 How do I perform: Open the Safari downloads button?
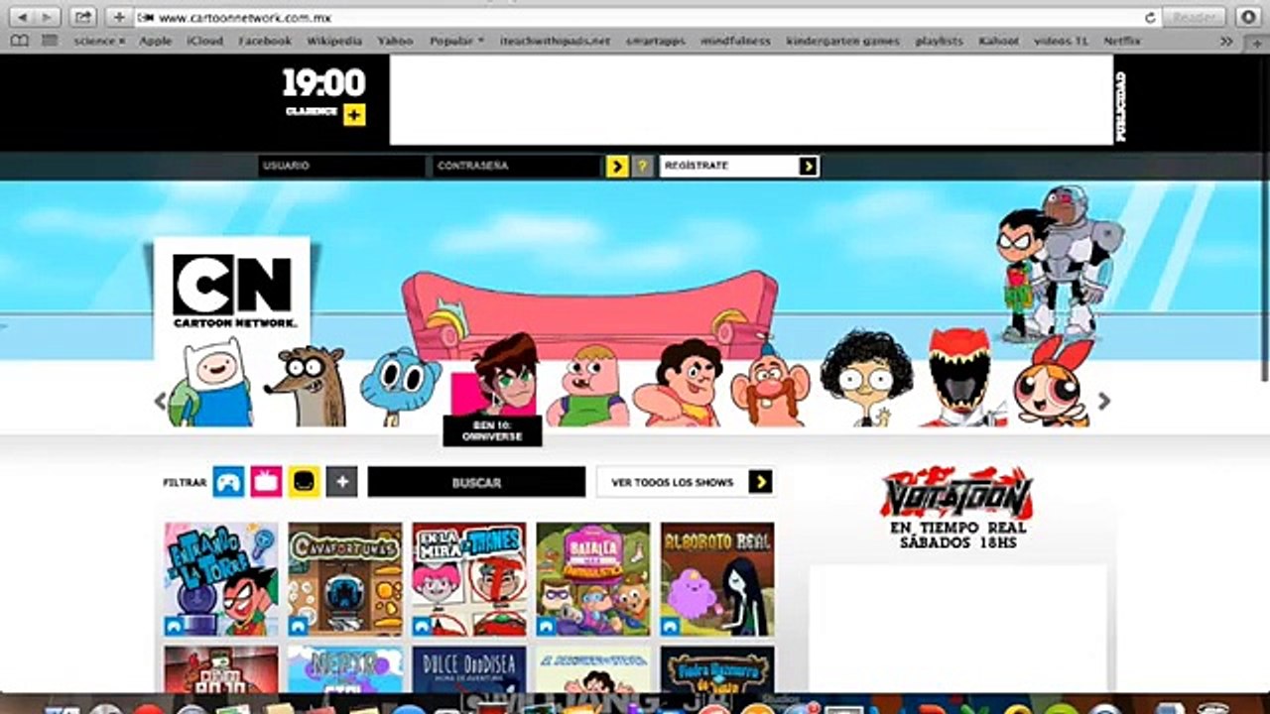pyautogui.click(x=1247, y=18)
